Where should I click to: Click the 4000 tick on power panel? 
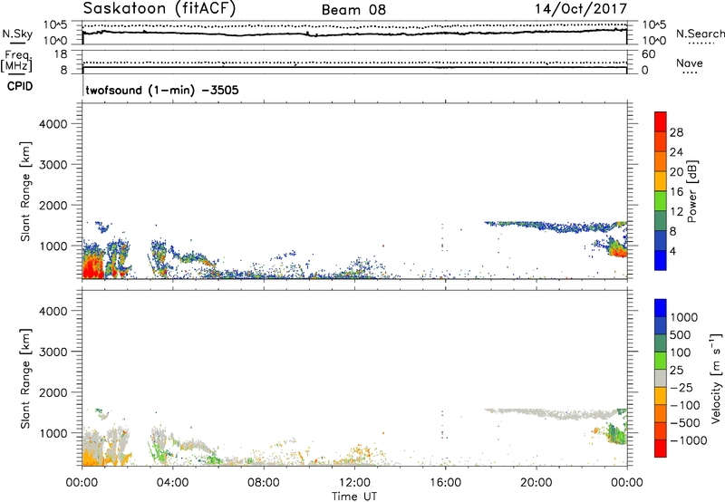(53, 124)
